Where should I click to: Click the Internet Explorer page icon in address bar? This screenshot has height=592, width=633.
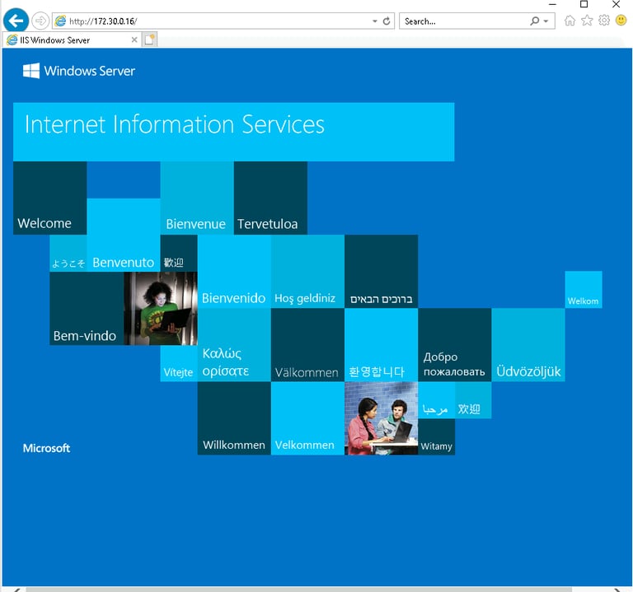tap(60, 21)
